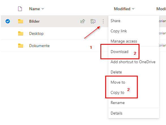Open the three-dot actions menu for Bilder
This screenshot has height=125, width=166.
(x=103, y=21)
